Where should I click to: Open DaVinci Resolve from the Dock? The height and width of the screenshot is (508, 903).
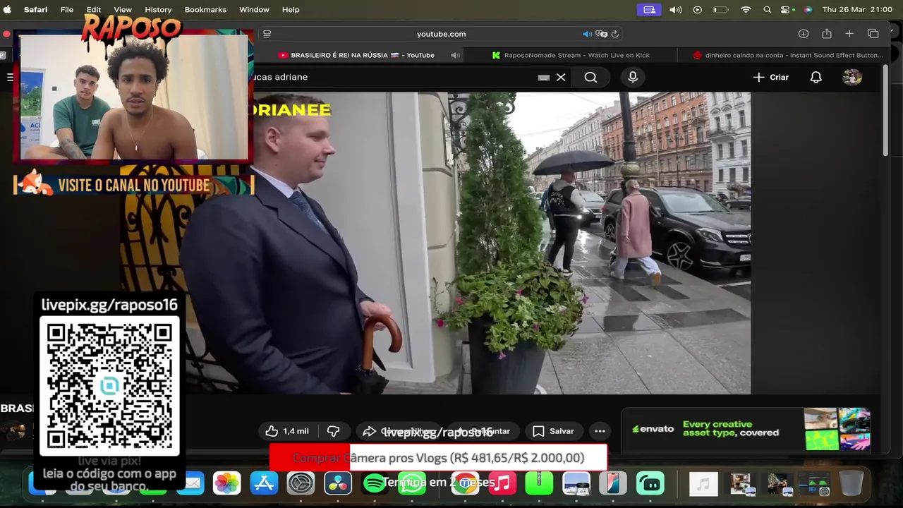click(x=338, y=483)
